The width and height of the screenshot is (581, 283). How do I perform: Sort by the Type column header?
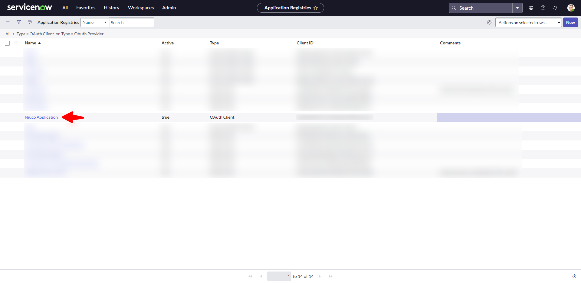(214, 43)
